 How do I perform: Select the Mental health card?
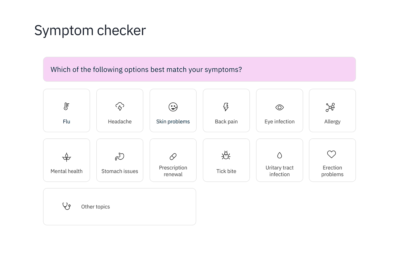point(66,160)
